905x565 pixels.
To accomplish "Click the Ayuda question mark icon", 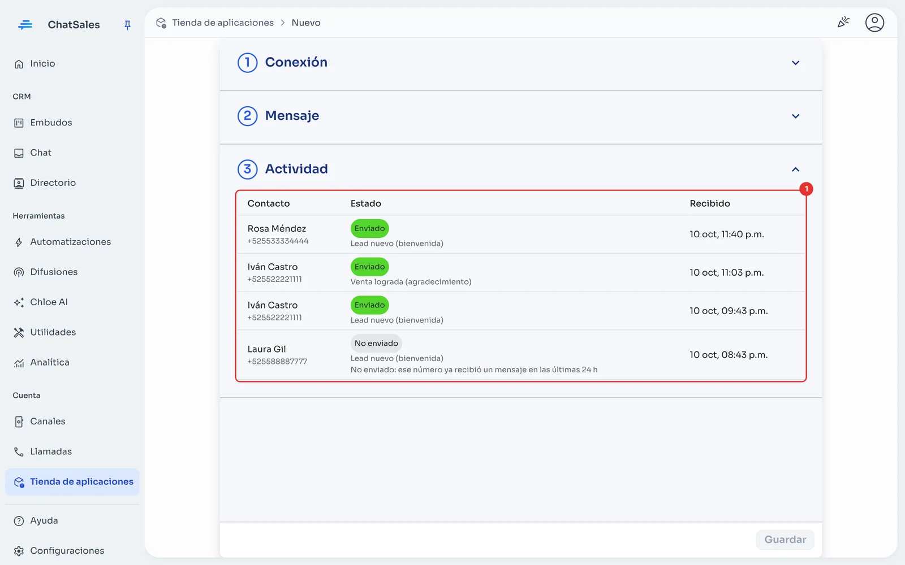I will tap(19, 521).
